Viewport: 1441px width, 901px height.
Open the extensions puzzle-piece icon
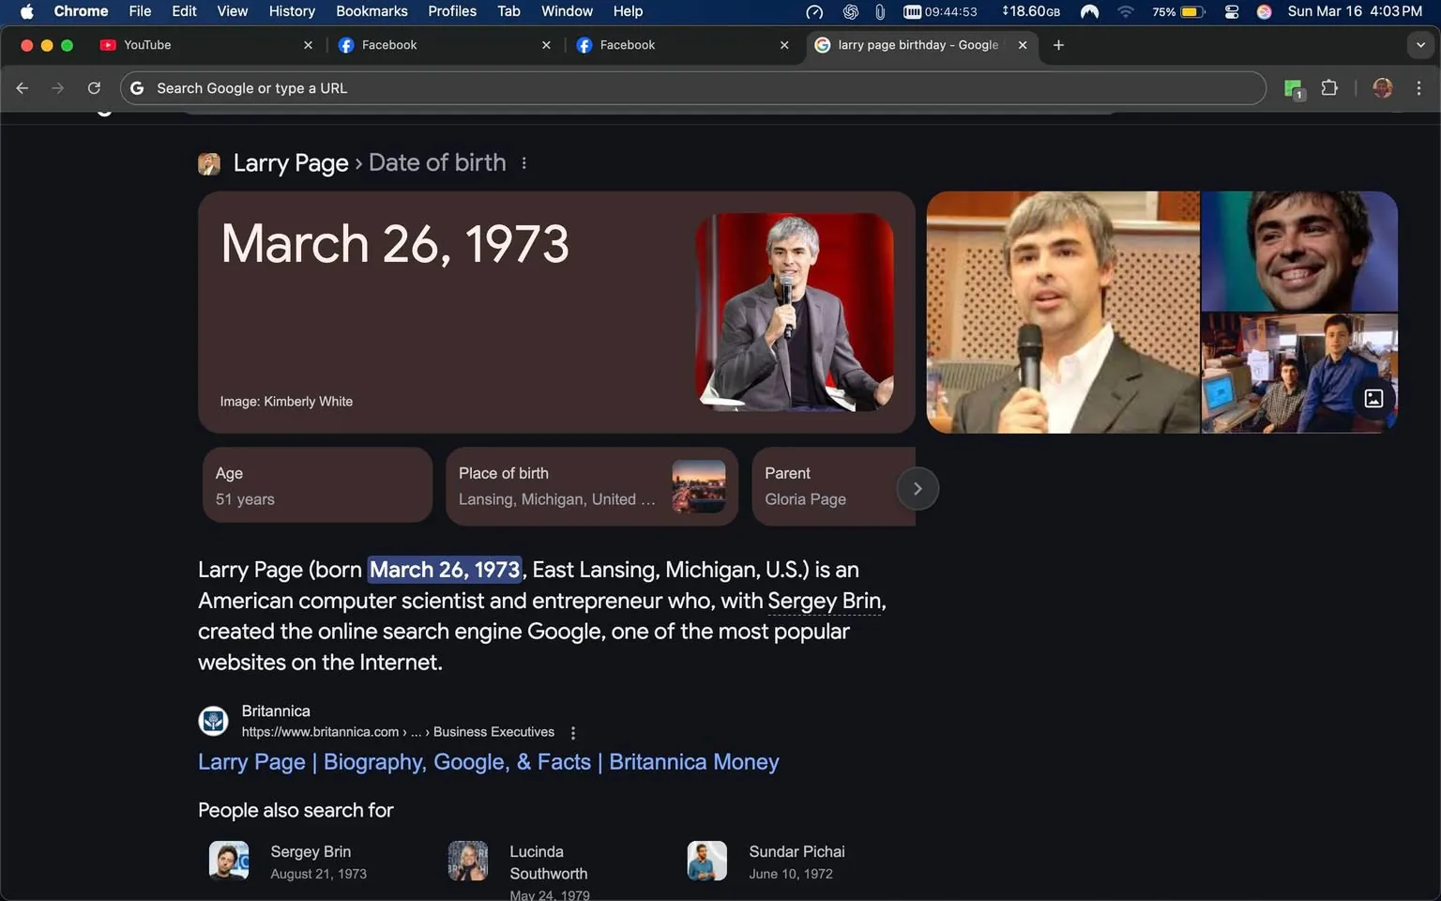[x=1329, y=87]
